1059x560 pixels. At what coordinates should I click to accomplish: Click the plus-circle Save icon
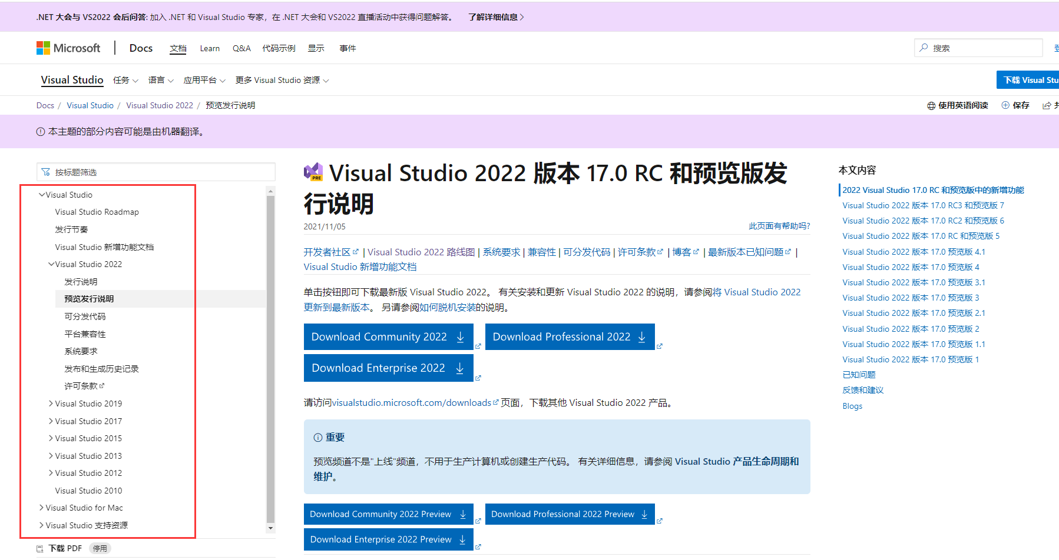(x=1005, y=105)
